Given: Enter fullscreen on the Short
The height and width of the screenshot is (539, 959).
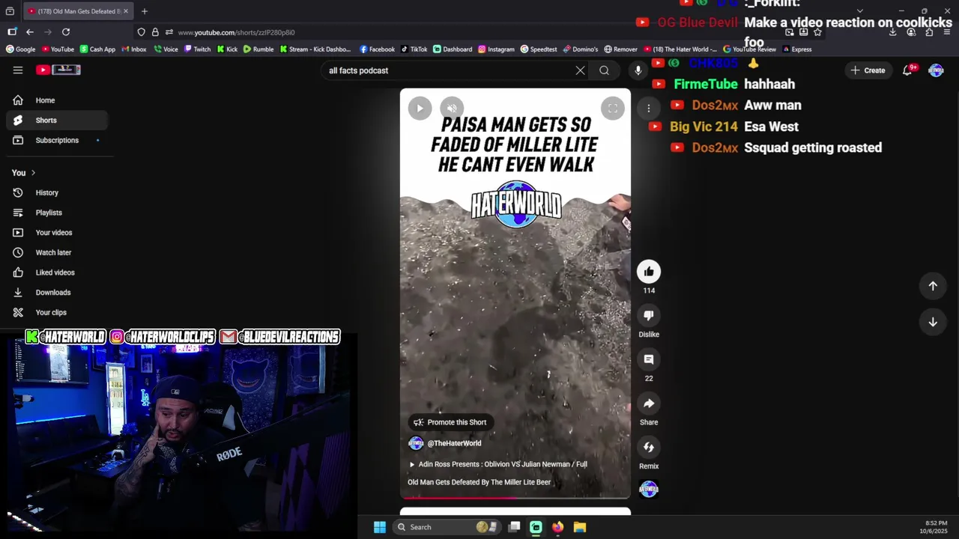Looking at the screenshot, I should pos(612,108).
